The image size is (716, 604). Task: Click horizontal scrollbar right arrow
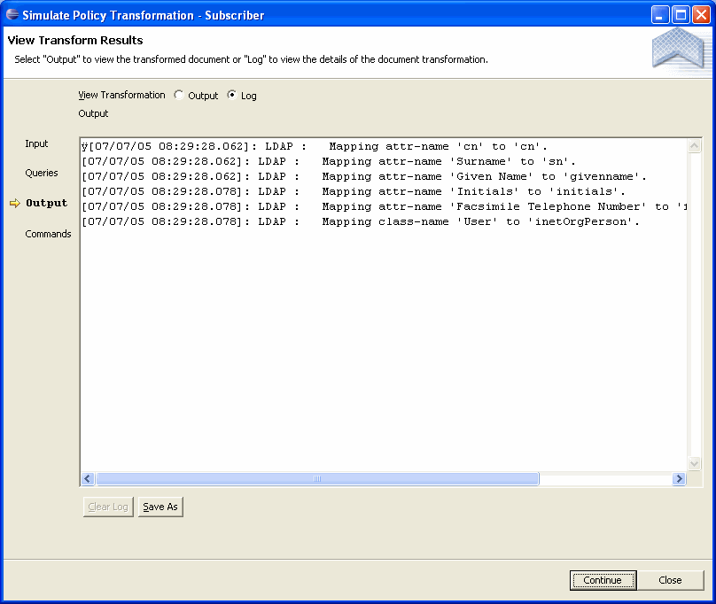pyautogui.click(x=679, y=478)
